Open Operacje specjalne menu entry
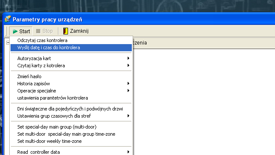The width and height of the screenshot is (275, 155). click(71, 91)
